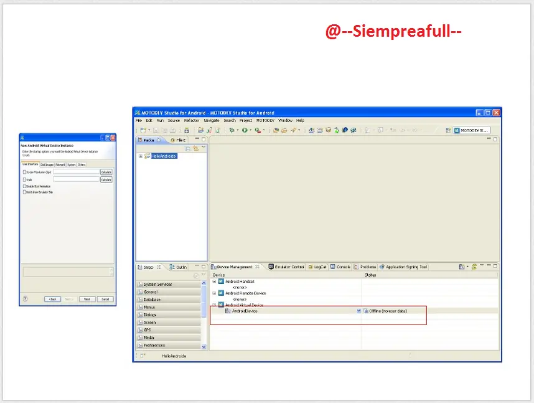Click the Collapse All icon in Package Explorer
The image size is (534, 403).
(188, 149)
